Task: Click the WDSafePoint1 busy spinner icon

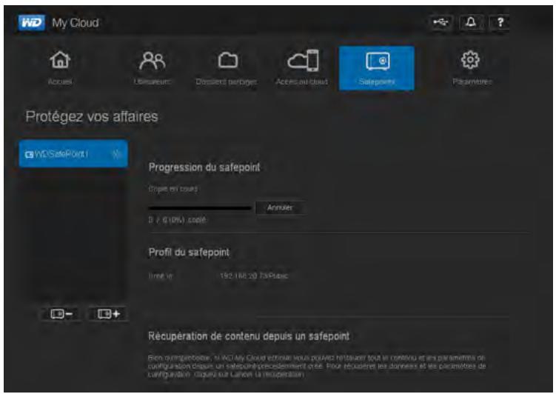Action: point(116,154)
